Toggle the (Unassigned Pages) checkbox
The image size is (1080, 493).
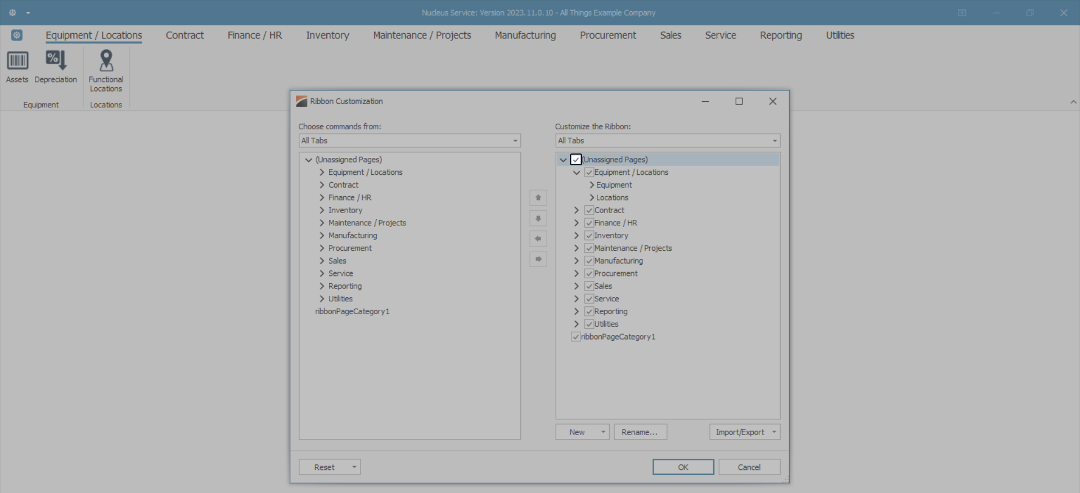coord(576,160)
